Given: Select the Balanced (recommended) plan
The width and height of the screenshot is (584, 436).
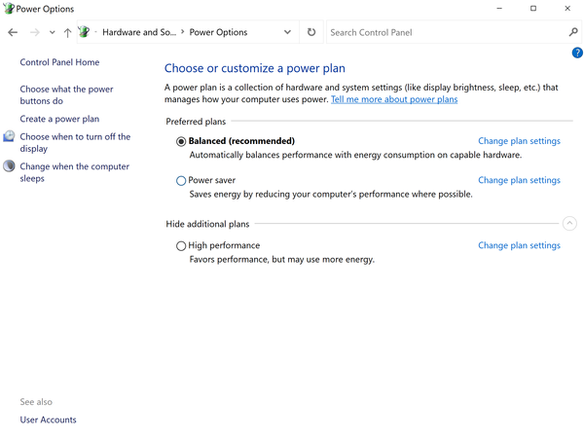Looking at the screenshot, I should tap(181, 141).
